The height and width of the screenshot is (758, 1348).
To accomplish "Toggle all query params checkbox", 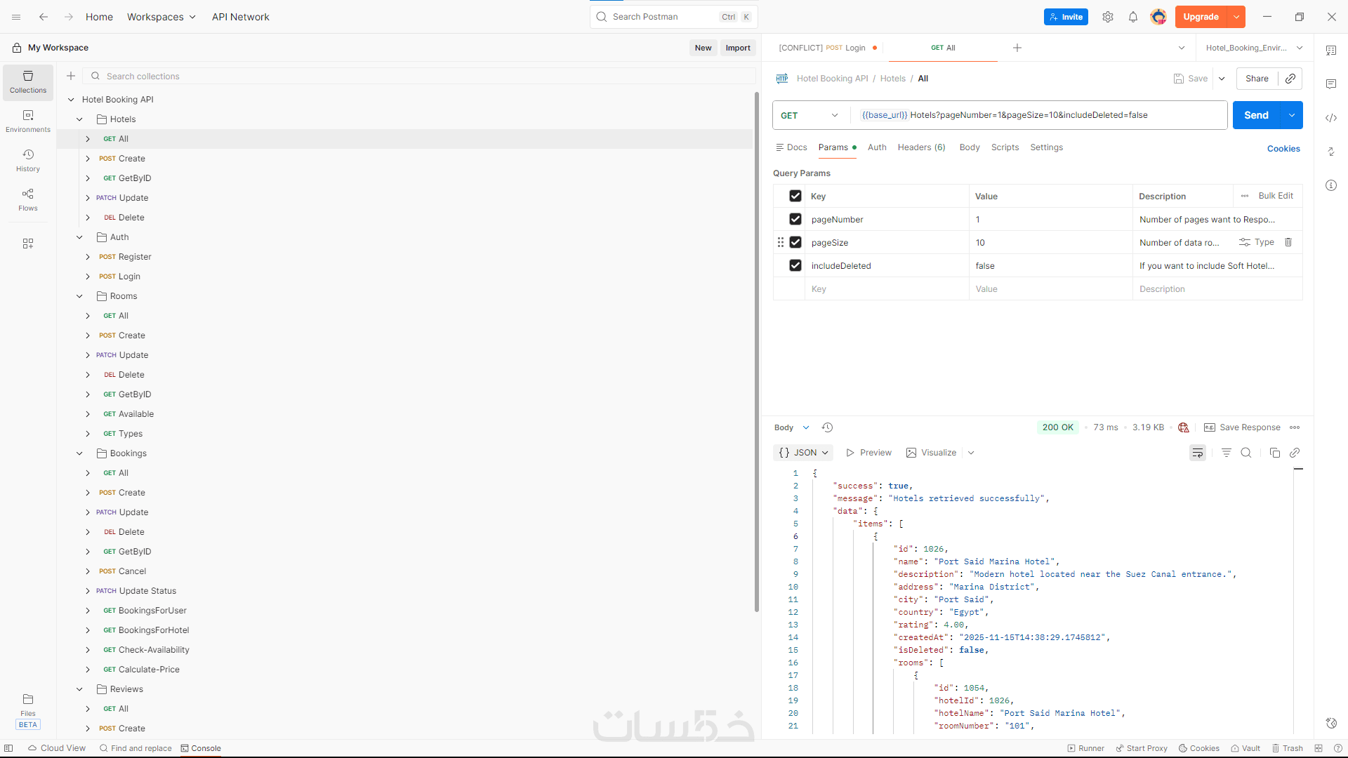I will click(x=795, y=196).
